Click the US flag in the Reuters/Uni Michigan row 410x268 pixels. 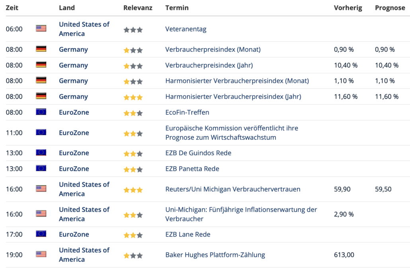[x=41, y=188]
